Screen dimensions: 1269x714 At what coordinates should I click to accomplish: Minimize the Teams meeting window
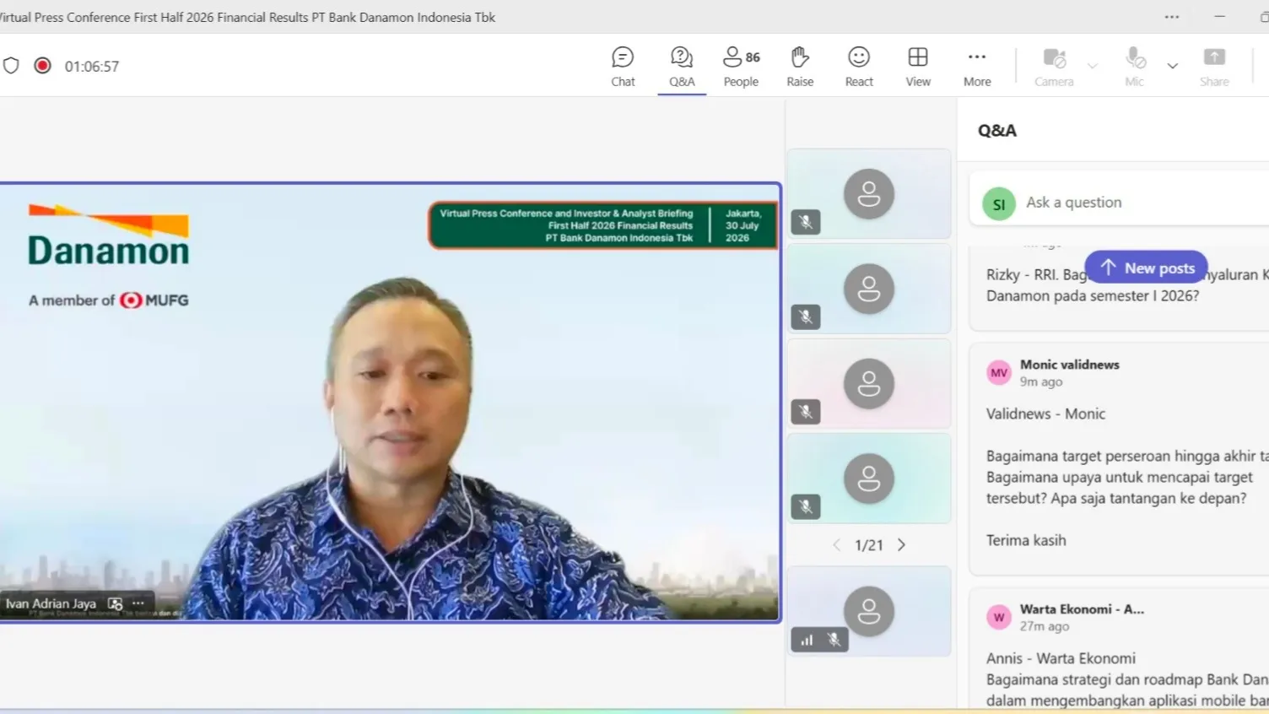pos(1219,17)
